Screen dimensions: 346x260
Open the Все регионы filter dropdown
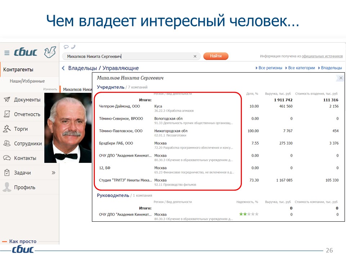coord(269,68)
